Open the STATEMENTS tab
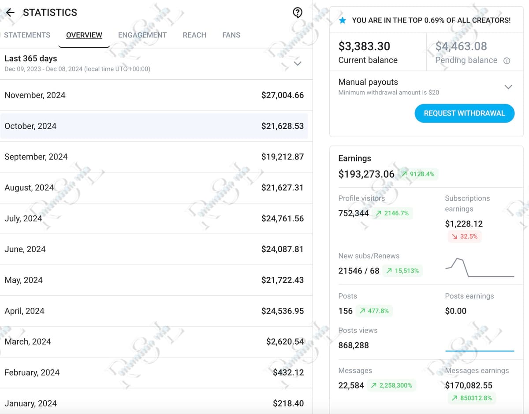Viewport: 529px width, 414px height. click(x=27, y=35)
